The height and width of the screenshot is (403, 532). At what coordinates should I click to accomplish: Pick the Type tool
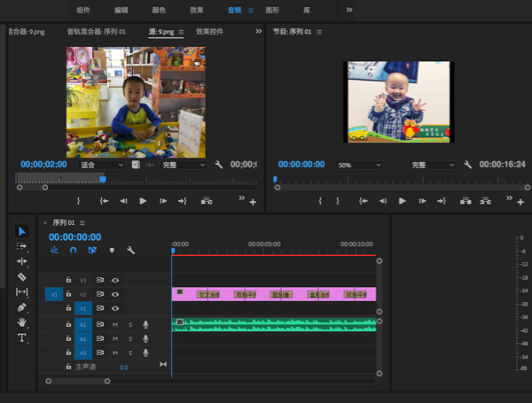[x=22, y=337]
